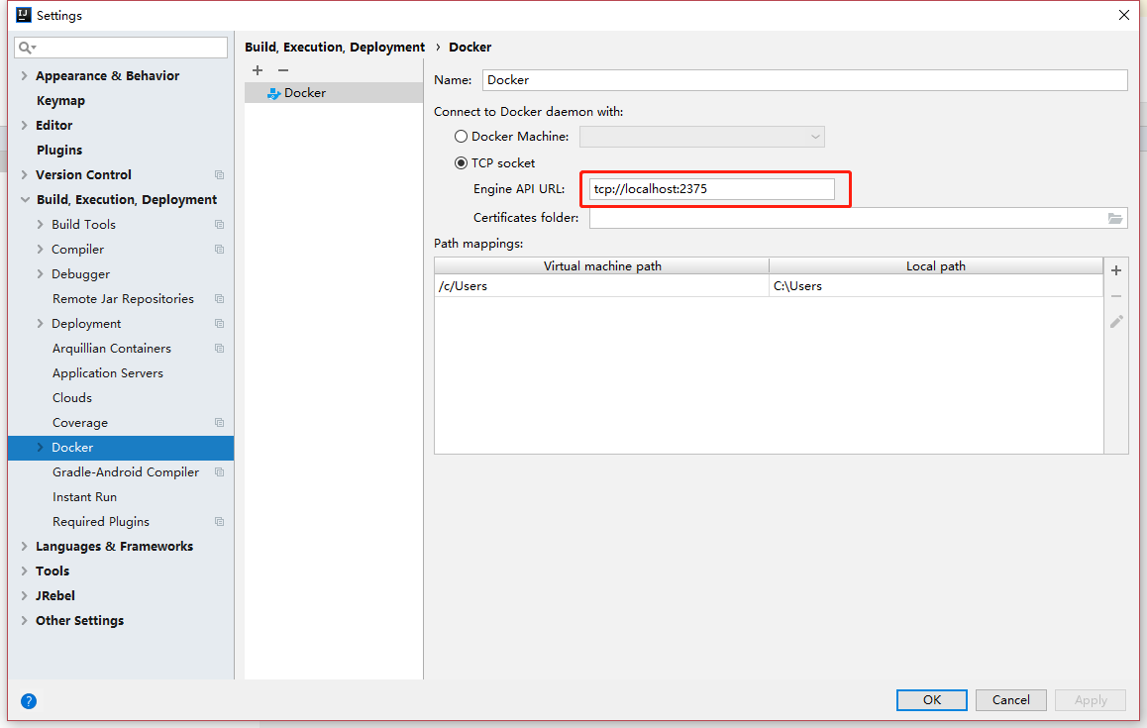Click the Local path column header
This screenshot has height=728, width=1147.
tap(936, 266)
